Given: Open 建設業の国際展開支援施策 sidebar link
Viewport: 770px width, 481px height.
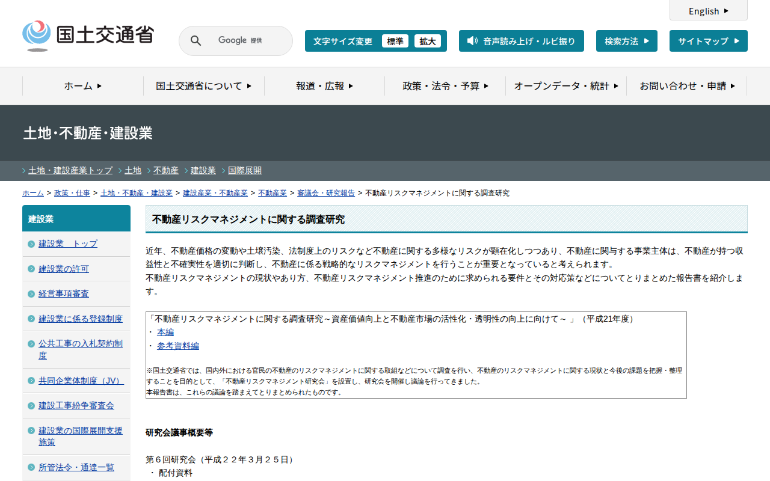Looking at the screenshot, I should (81, 437).
